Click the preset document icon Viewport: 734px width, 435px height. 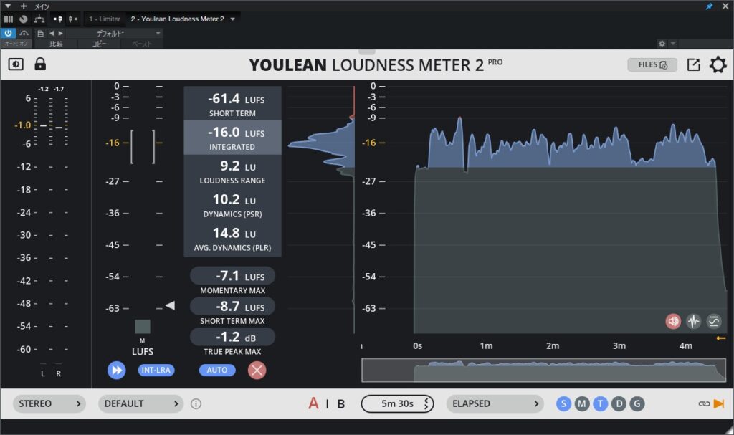[41, 33]
